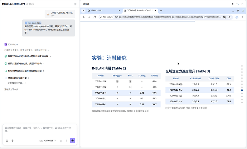Screen dimensions: 247x149
Task: Expand step 阅读并理解论文内容，规划PPT结构
Action: click(24, 64)
